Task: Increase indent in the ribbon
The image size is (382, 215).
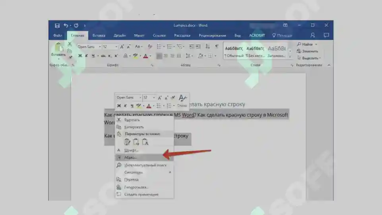Action: 198,46
